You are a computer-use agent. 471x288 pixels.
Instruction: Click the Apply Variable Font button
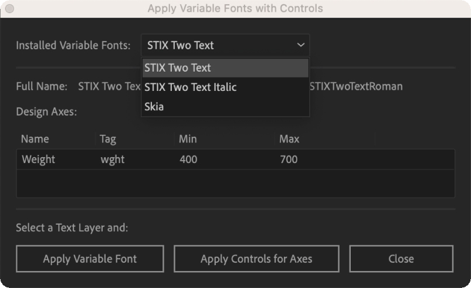point(90,259)
